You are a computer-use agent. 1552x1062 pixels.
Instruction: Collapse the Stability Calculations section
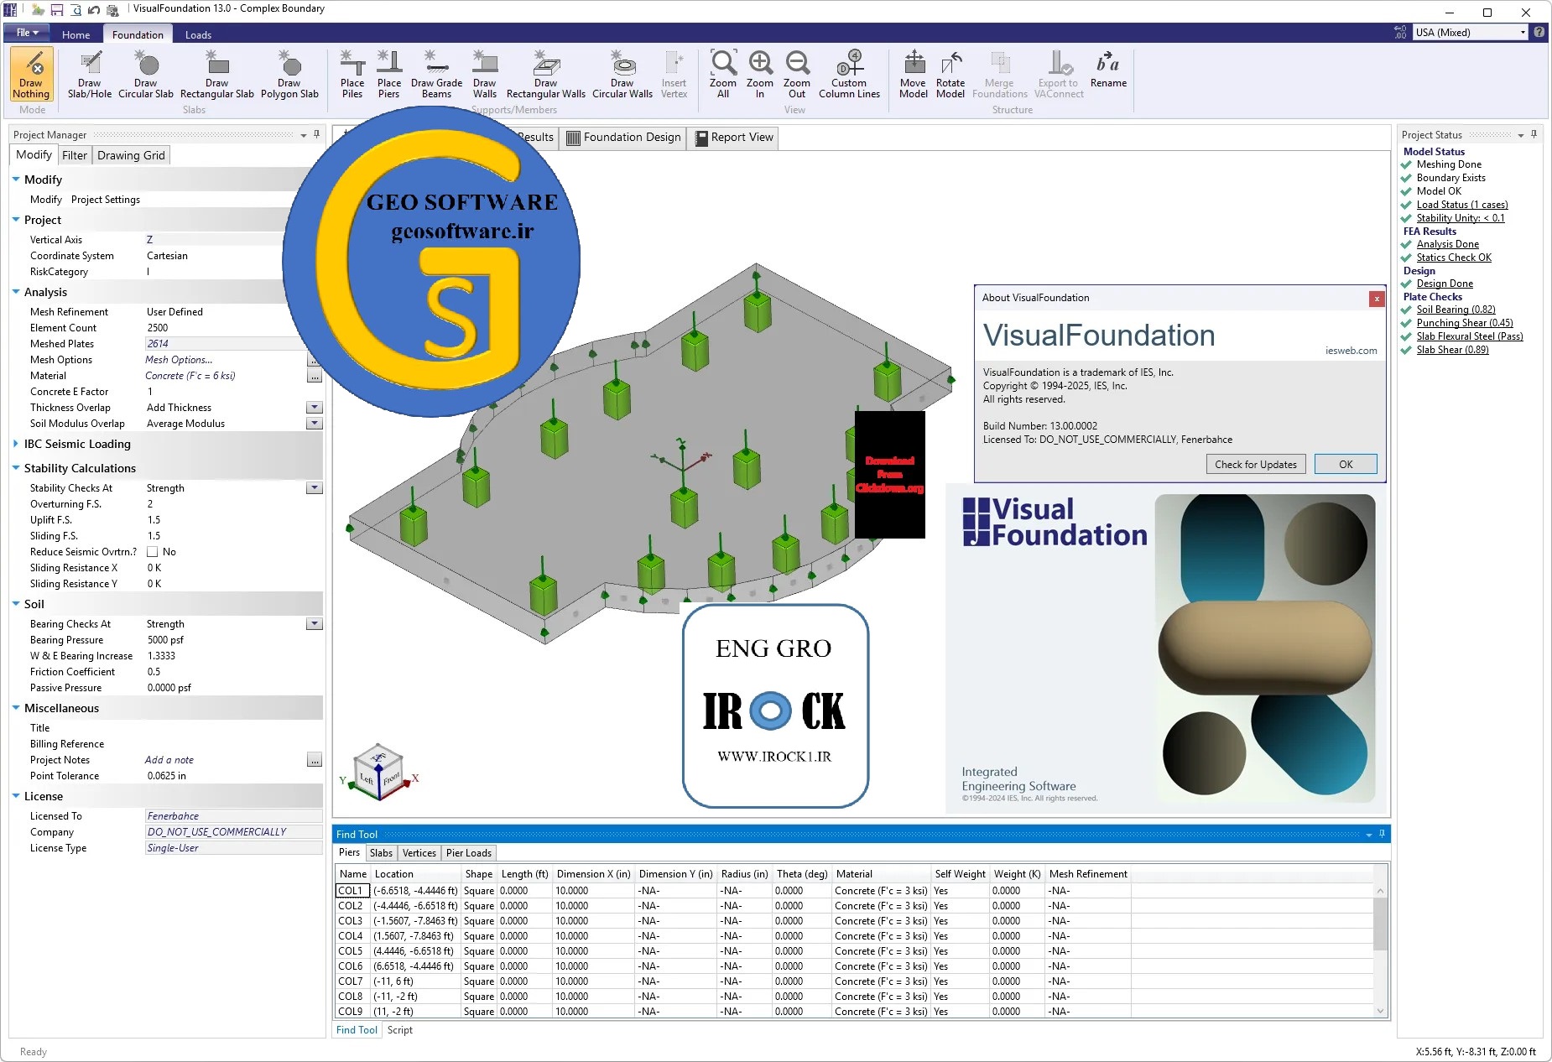[16, 468]
